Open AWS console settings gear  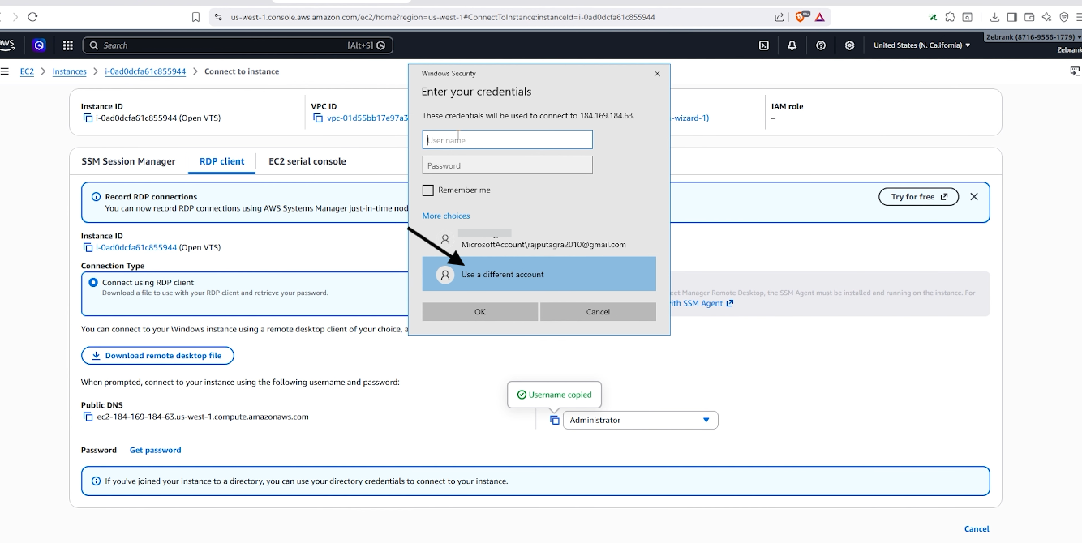[849, 45]
